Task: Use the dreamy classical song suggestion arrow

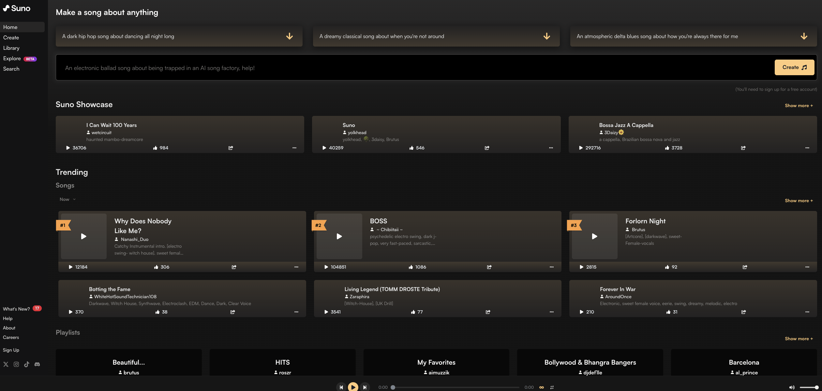Action: (x=547, y=36)
